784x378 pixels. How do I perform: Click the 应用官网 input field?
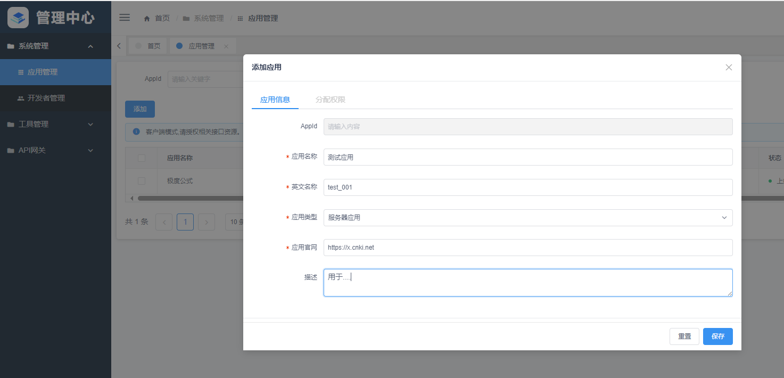(x=527, y=248)
